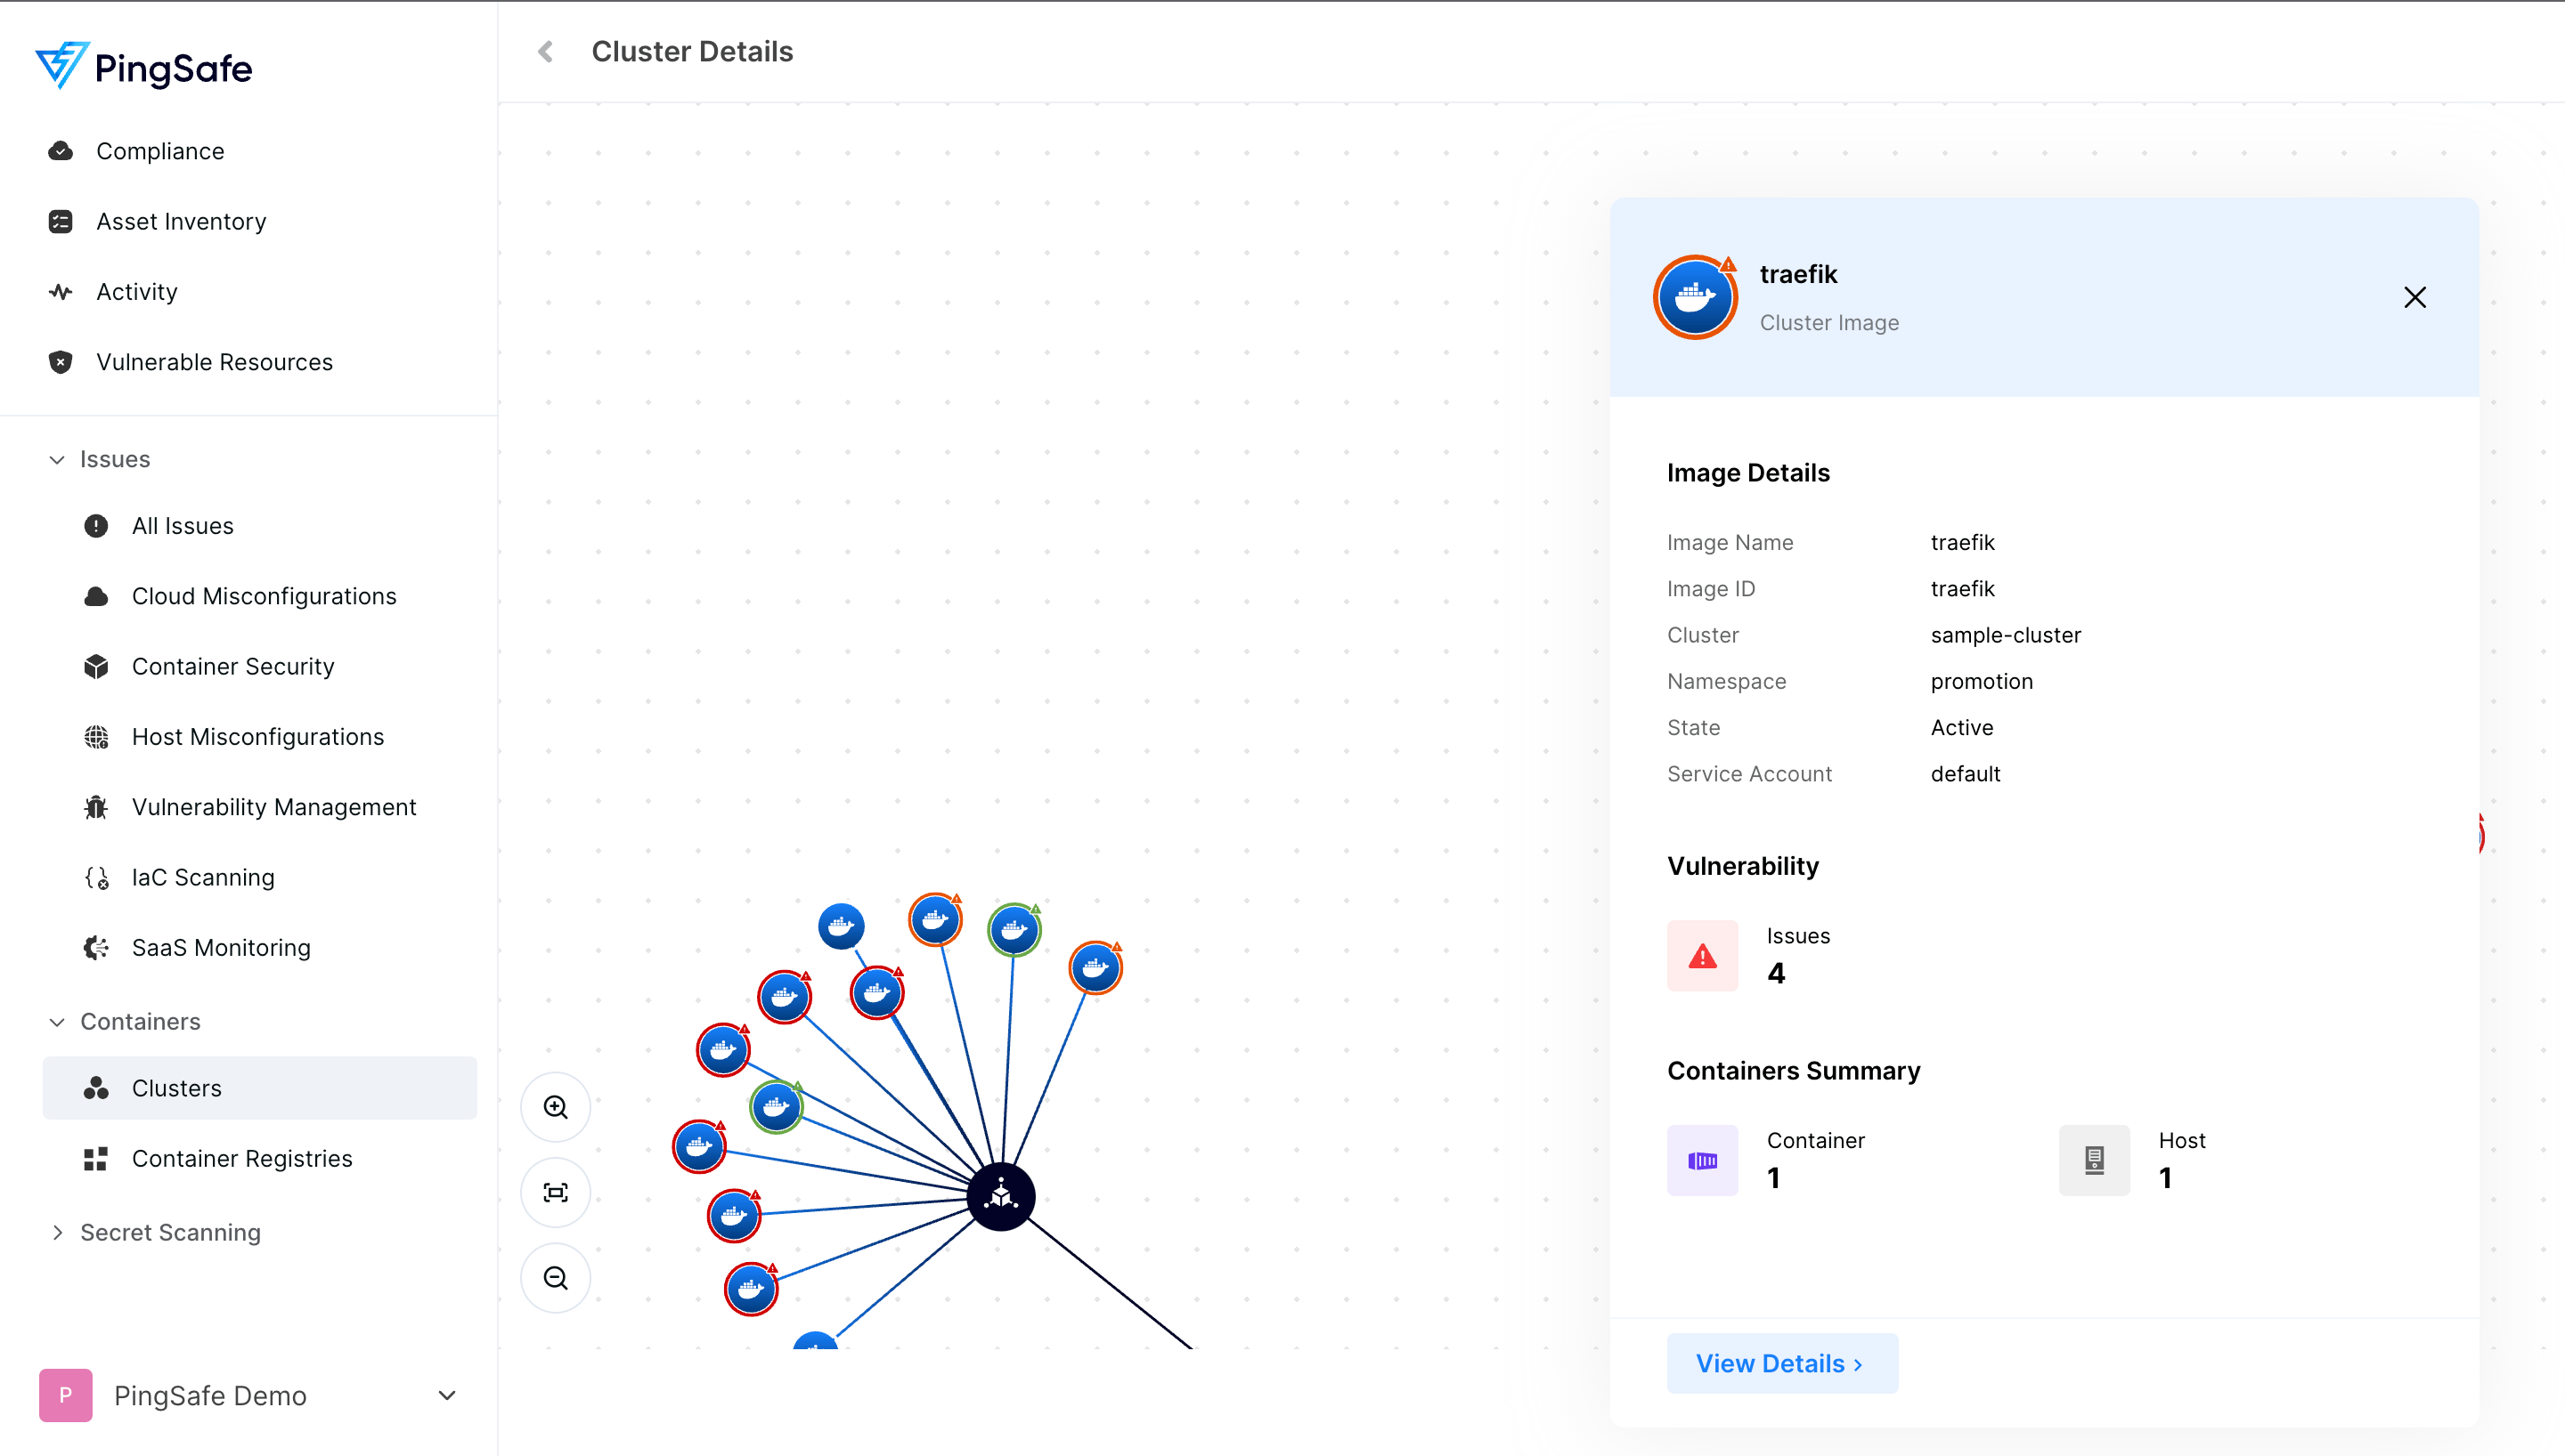The image size is (2565, 1456).
Task: Select the green-ringed docker node near center-left
Action: (x=776, y=1107)
